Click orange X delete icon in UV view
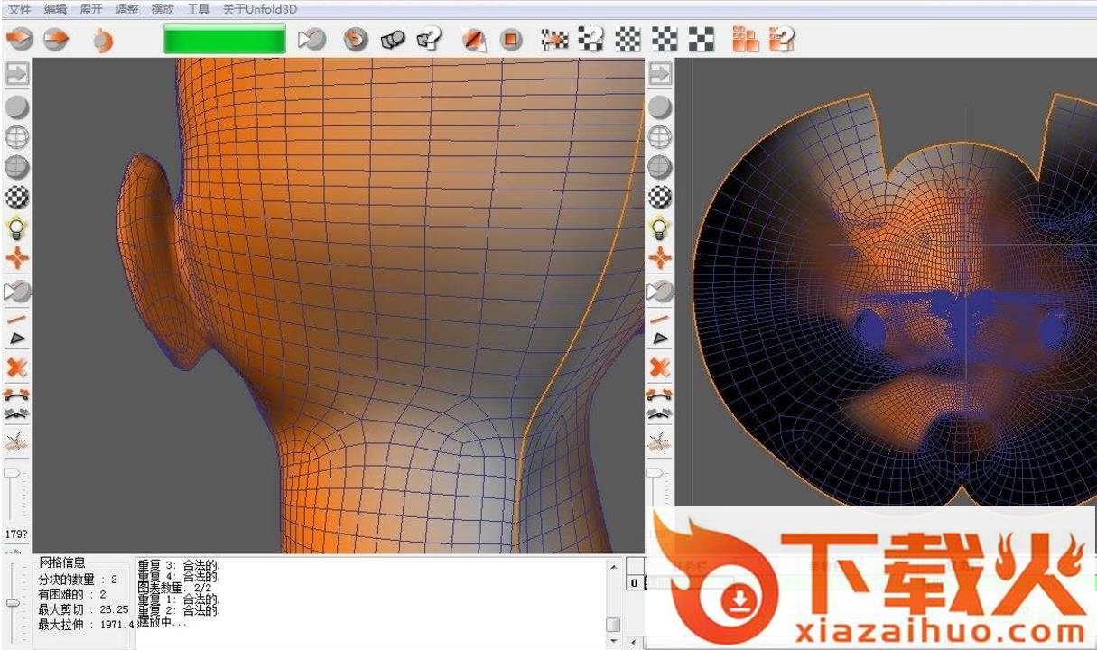This screenshot has width=1097, height=650. click(x=661, y=367)
